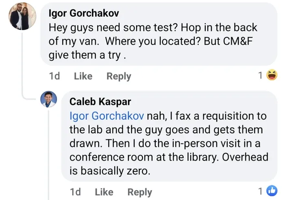Like Igor Gorchakov's van comment
Viewport: 286px width, 200px height.
83,76
